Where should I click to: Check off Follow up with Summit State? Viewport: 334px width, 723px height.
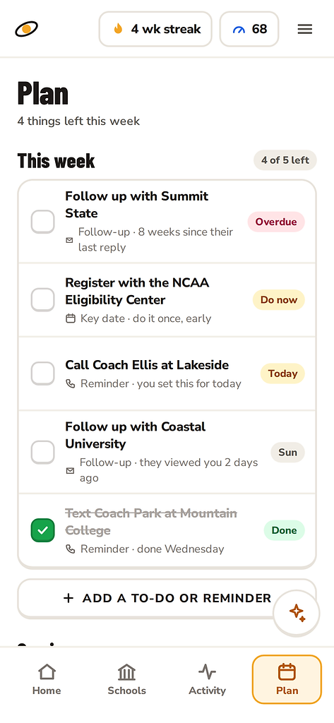pos(43,222)
